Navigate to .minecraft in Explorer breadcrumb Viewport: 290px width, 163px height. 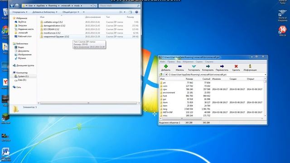[66, 6]
